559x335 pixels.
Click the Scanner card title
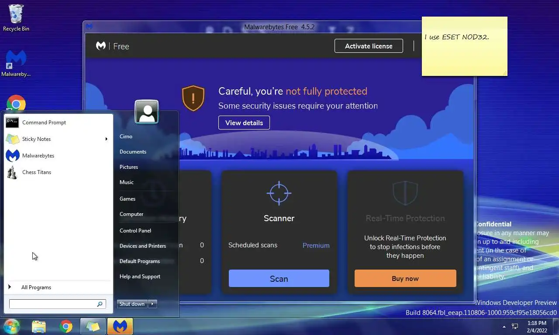click(x=279, y=218)
